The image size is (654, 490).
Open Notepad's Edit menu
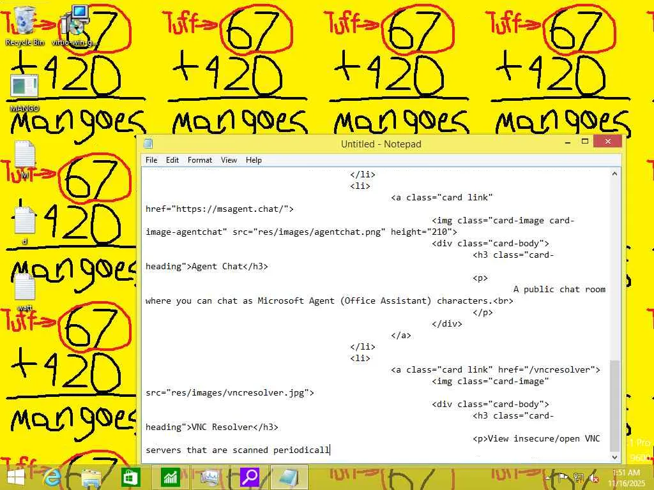172,160
